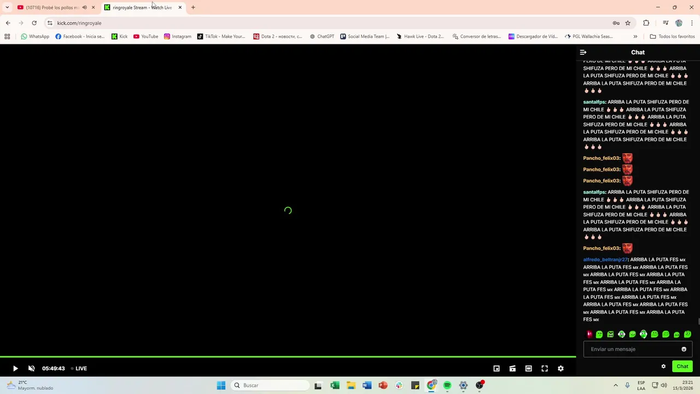700x394 pixels.
Task: Open the tab search dropdown arrow
Action: (x=7, y=7)
